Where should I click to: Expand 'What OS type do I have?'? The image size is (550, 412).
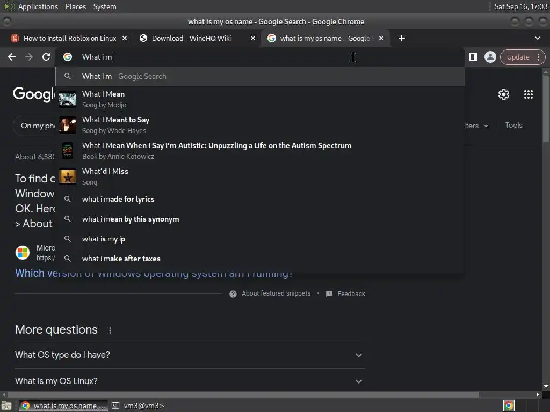tap(190, 355)
